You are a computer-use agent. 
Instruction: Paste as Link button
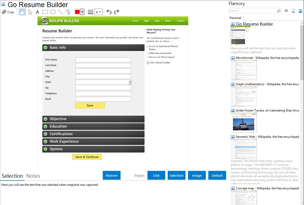pos(156,175)
